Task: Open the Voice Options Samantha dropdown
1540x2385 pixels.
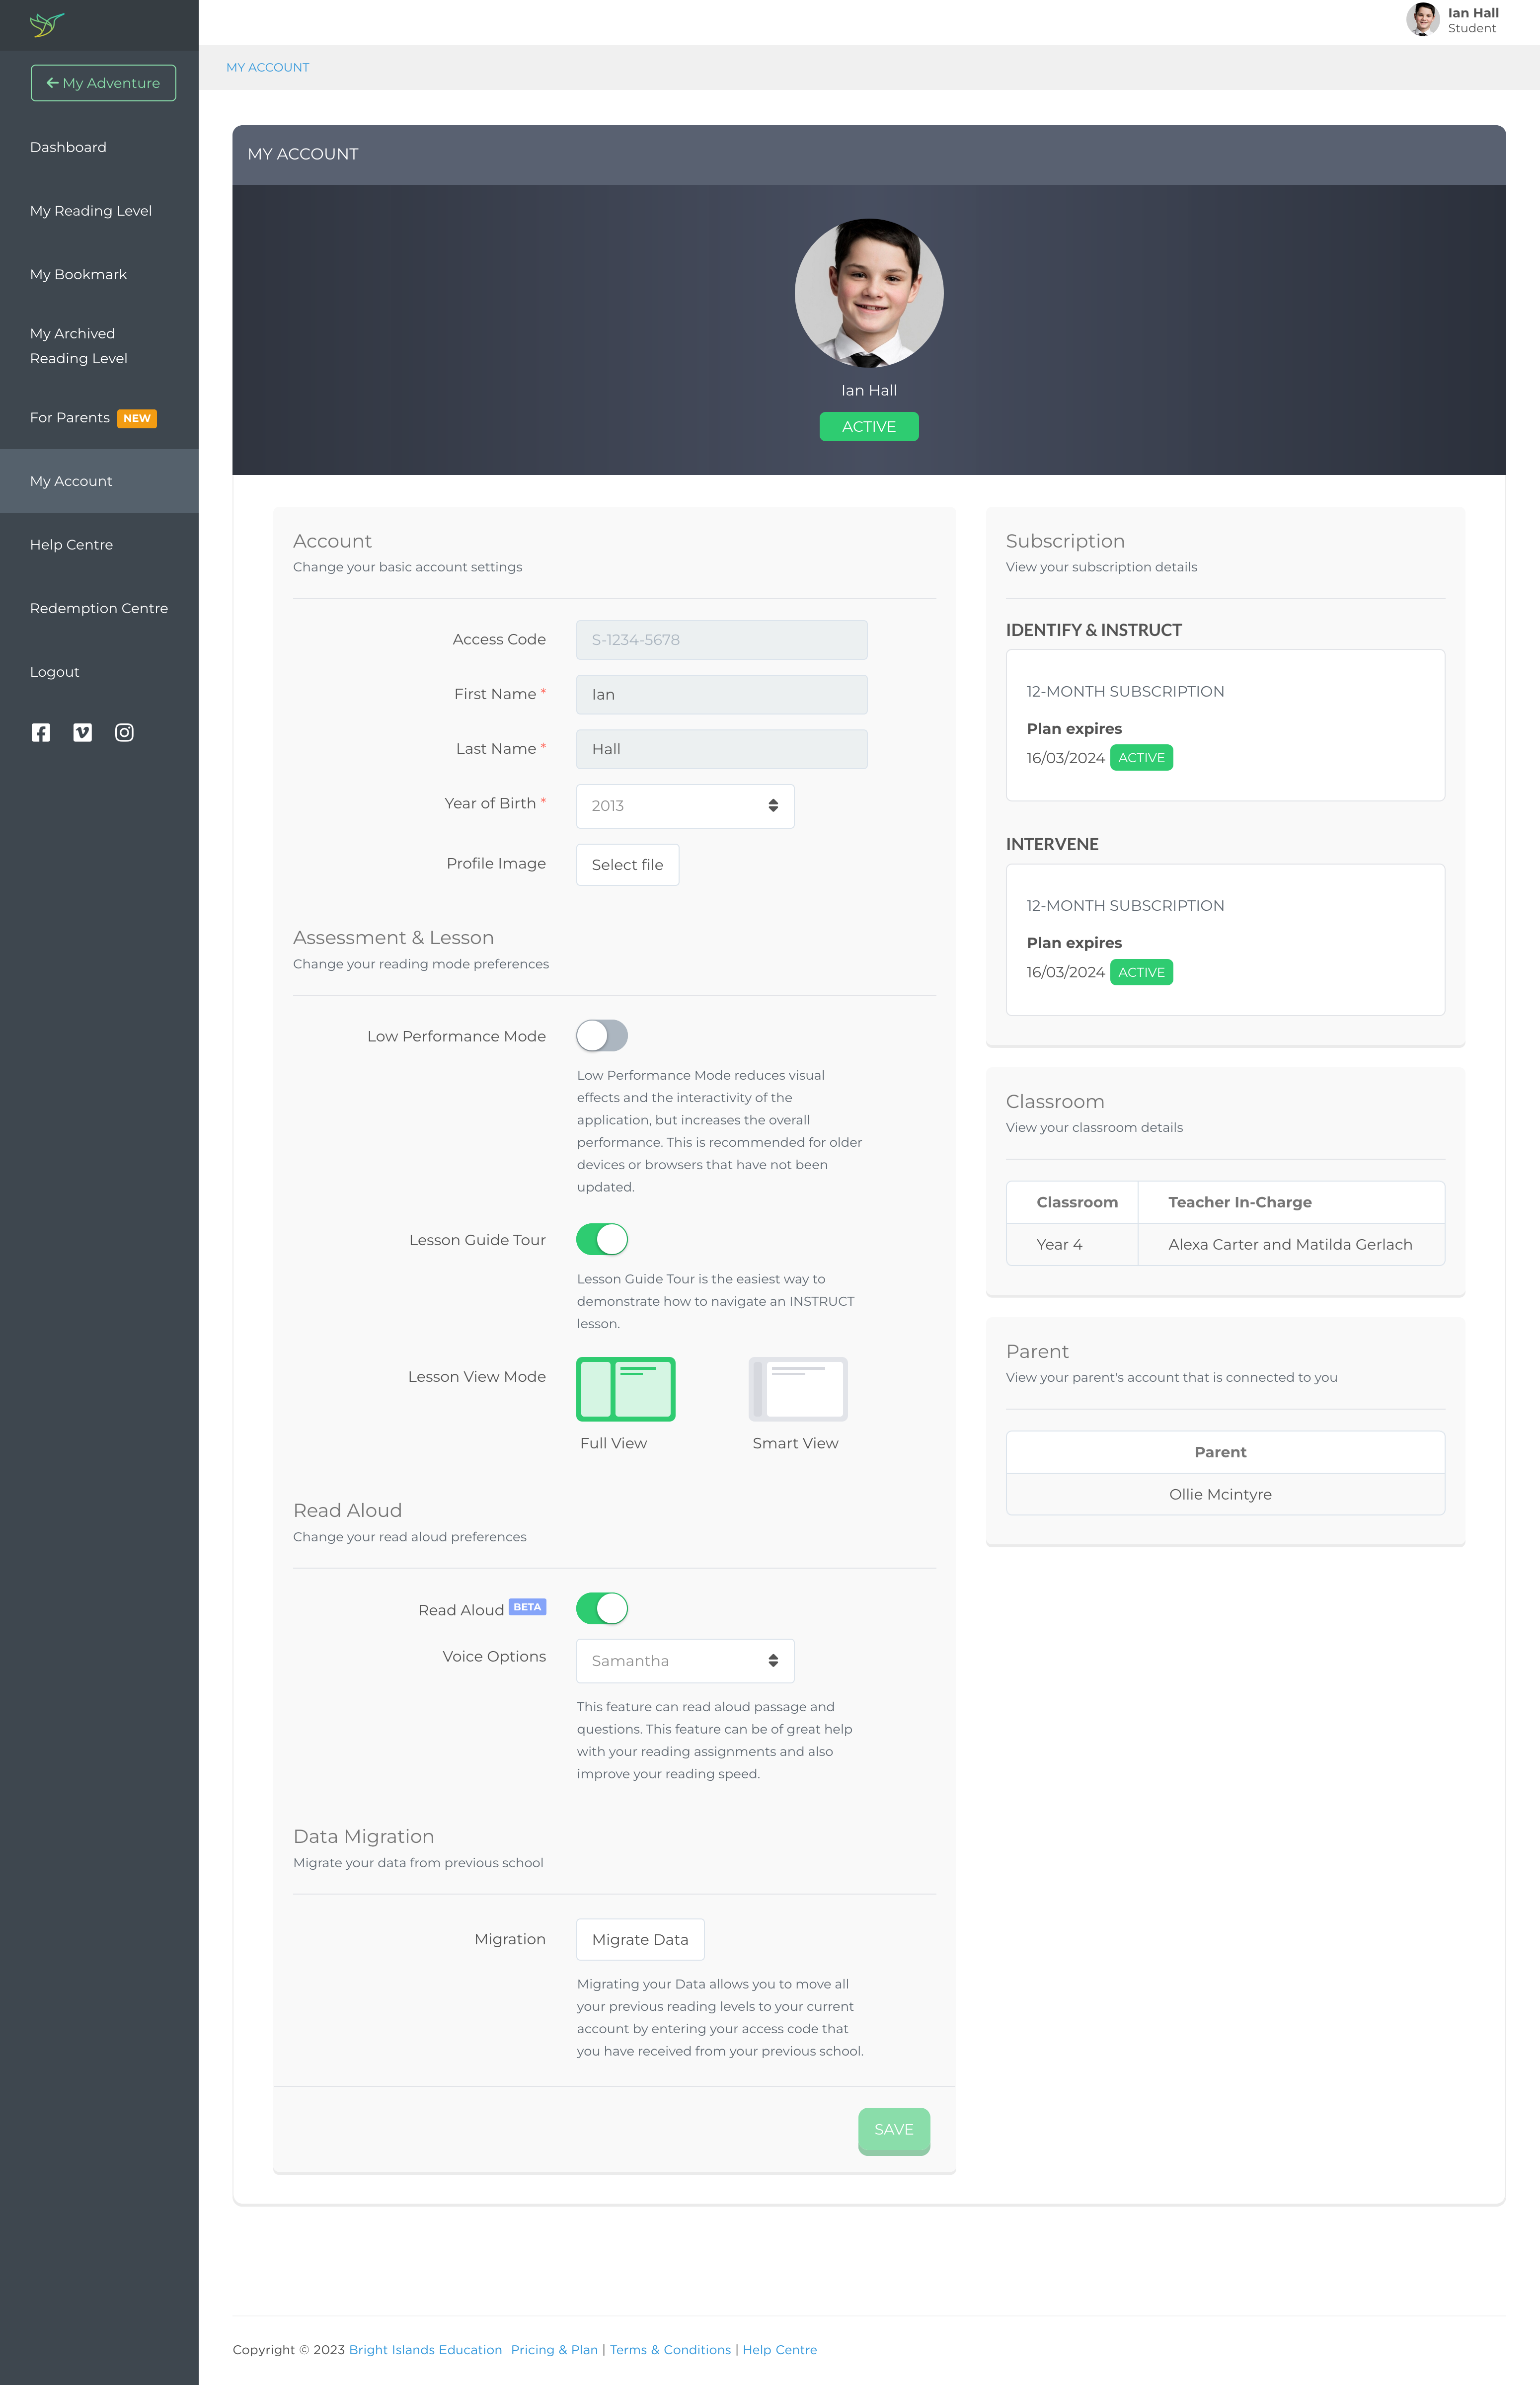Action: (685, 1660)
